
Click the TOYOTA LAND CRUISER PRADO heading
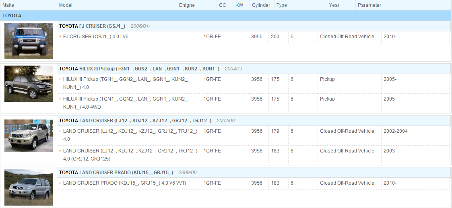(116, 173)
